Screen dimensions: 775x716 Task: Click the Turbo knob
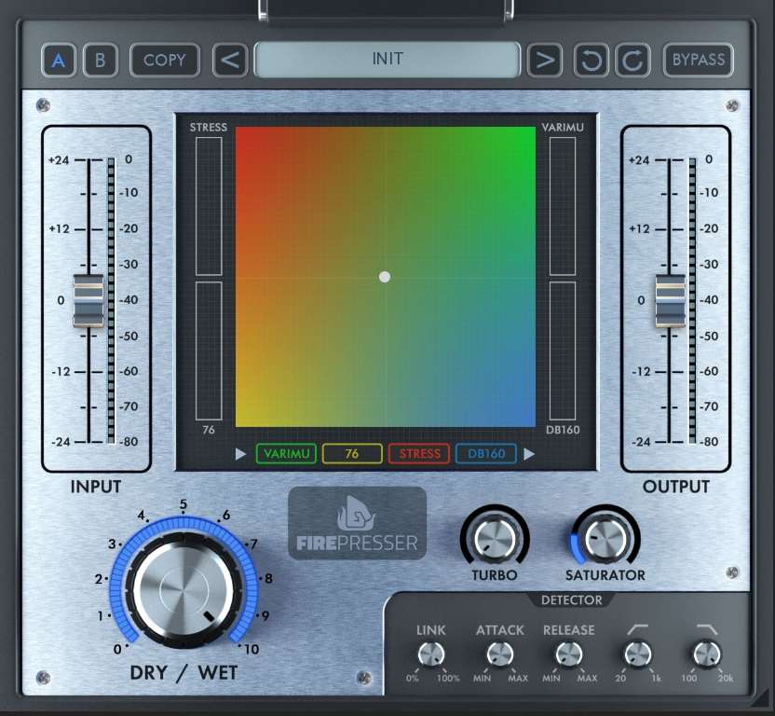494,538
